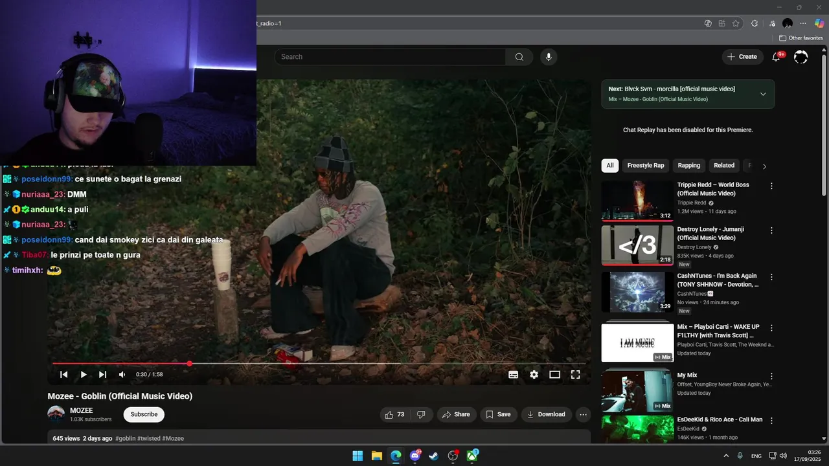Switch to theater mode
The image size is (829, 466).
[554, 374]
